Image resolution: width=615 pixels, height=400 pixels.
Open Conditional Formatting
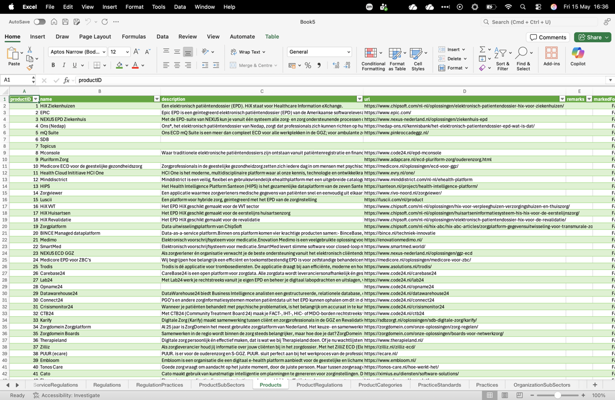[373, 59]
